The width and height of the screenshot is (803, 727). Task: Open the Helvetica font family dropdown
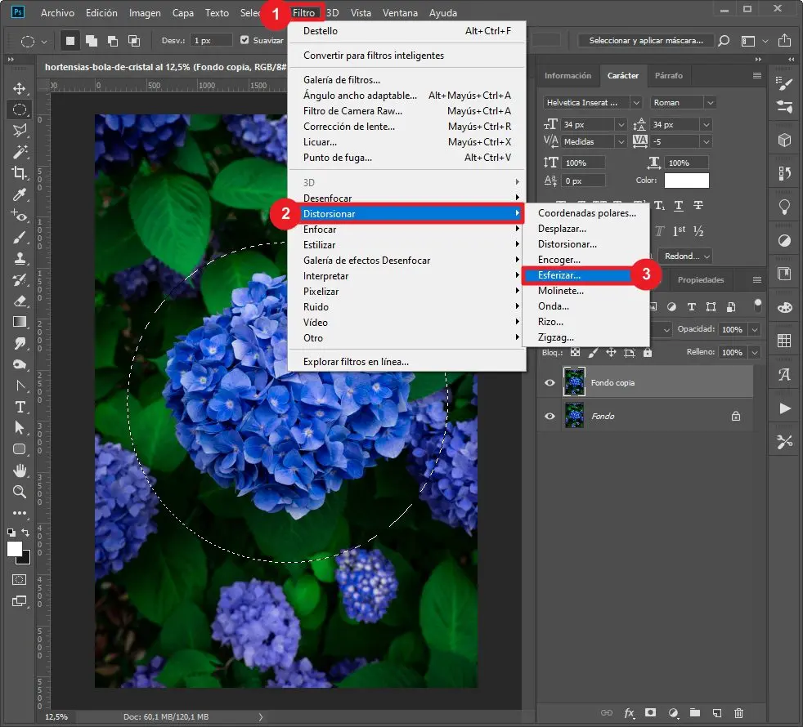637,103
